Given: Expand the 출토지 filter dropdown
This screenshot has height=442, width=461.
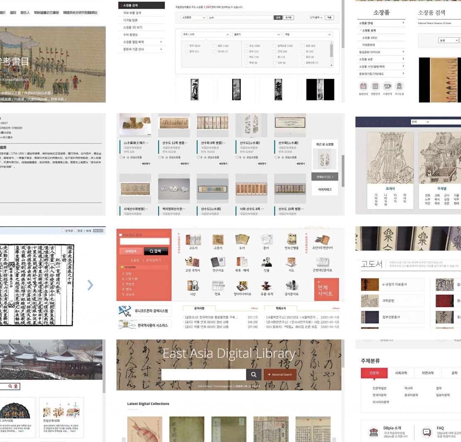Looking at the screenshot, I should [x=256, y=34].
